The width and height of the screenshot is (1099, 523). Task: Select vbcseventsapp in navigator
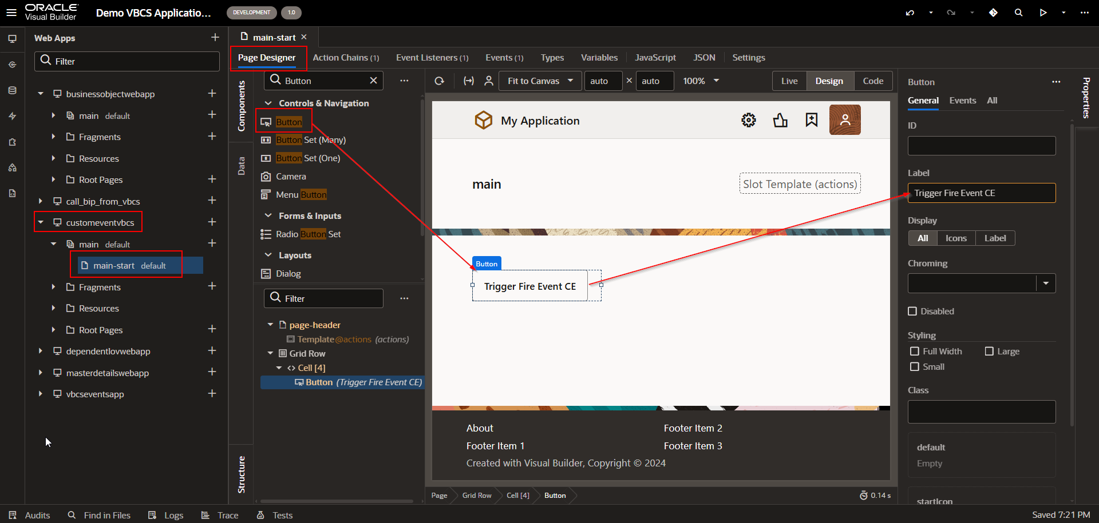(x=95, y=394)
